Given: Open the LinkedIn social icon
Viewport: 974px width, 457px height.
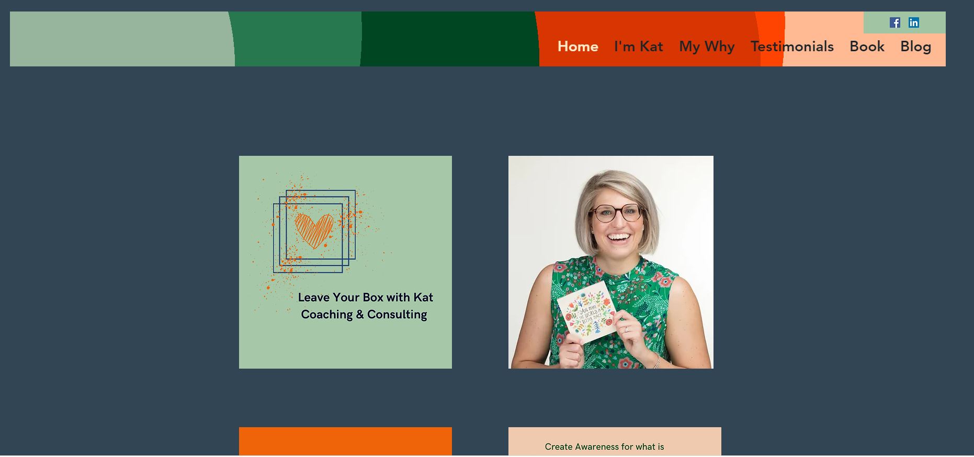Looking at the screenshot, I should [914, 22].
